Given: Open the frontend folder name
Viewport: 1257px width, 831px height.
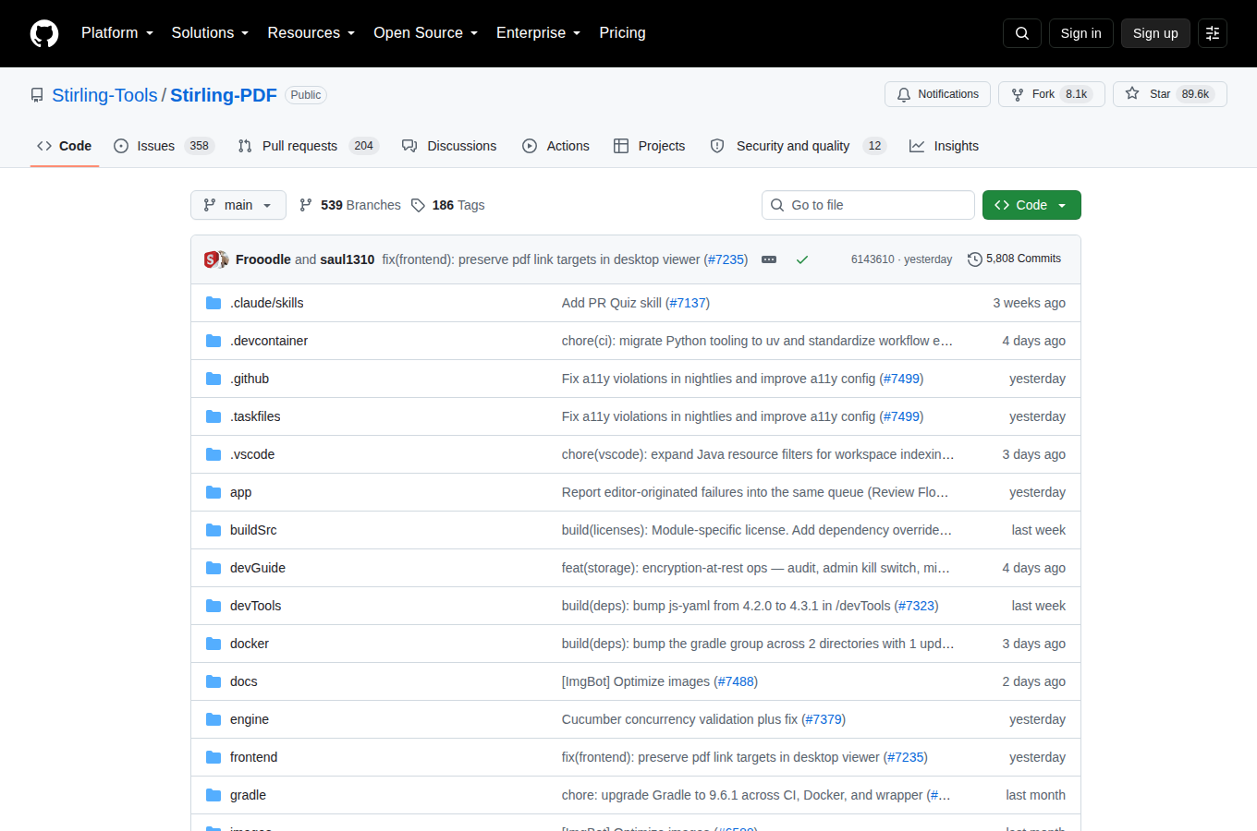Looking at the screenshot, I should [253, 757].
